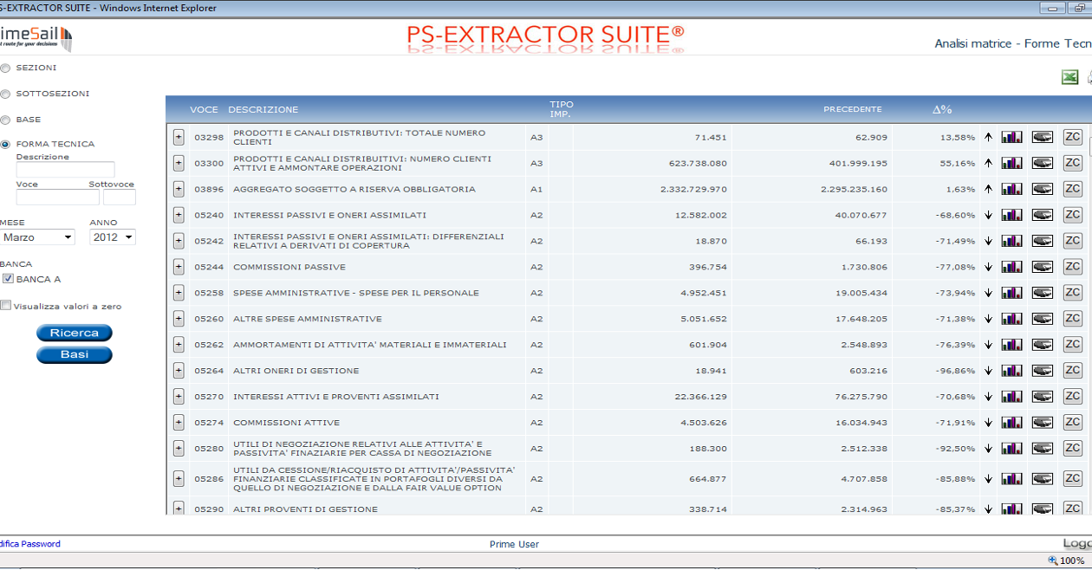The width and height of the screenshot is (1092, 570).
Task: Select the Prime User status text
Action: [514, 544]
